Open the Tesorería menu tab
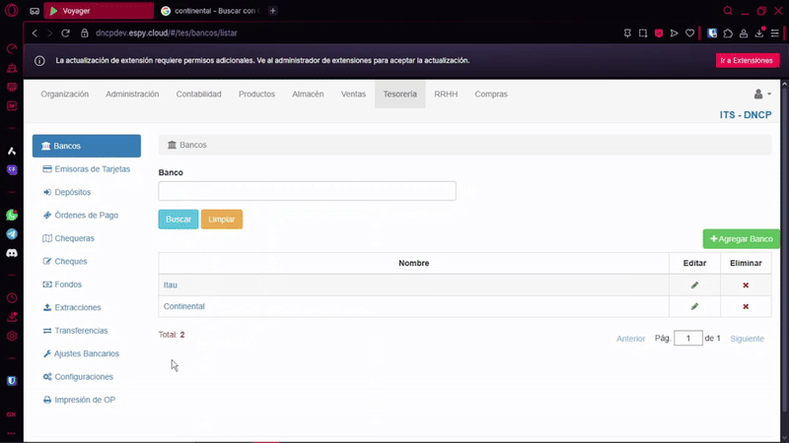789x443 pixels. (x=399, y=95)
